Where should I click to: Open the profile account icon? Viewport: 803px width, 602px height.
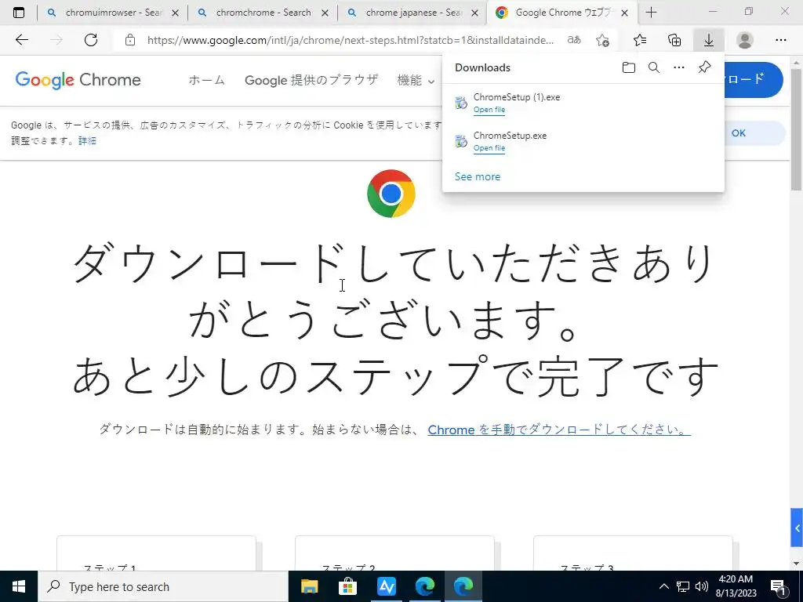(x=745, y=40)
